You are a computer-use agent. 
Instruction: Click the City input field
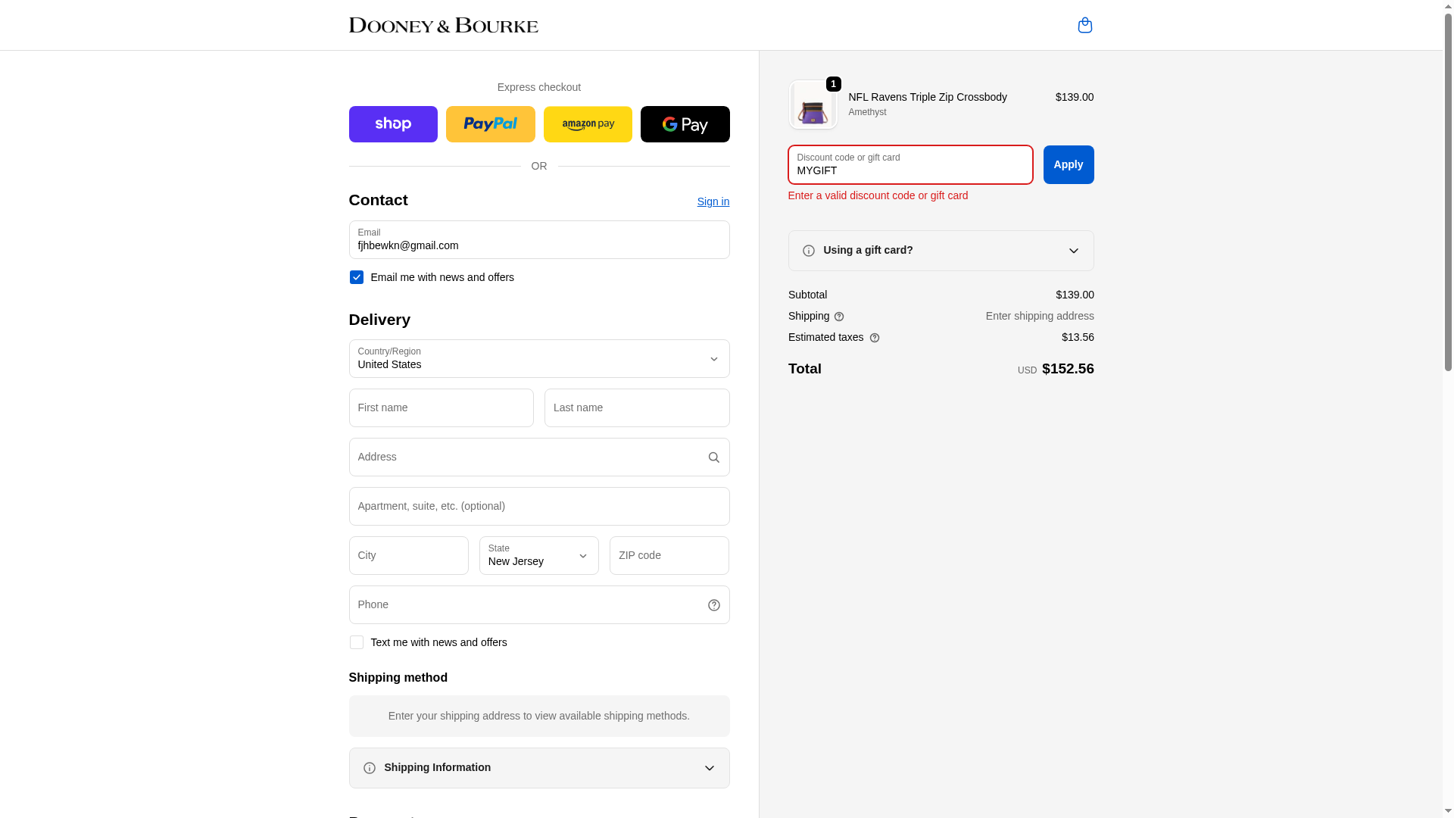tap(409, 556)
